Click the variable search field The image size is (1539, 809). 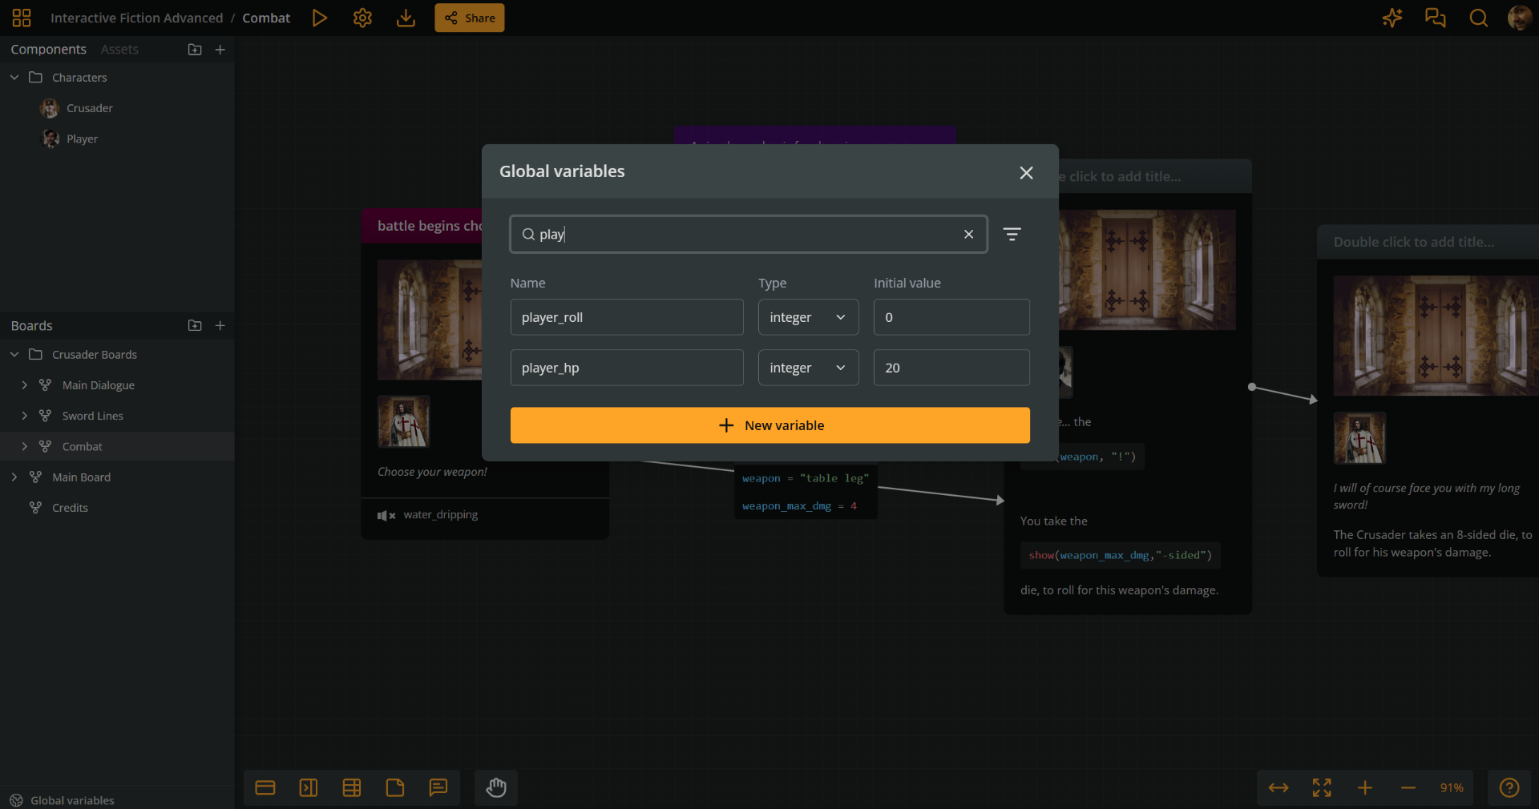tap(748, 234)
